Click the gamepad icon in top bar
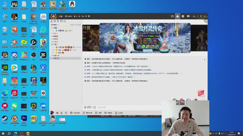The height and width of the screenshot is (136, 243). (x=188, y=16)
